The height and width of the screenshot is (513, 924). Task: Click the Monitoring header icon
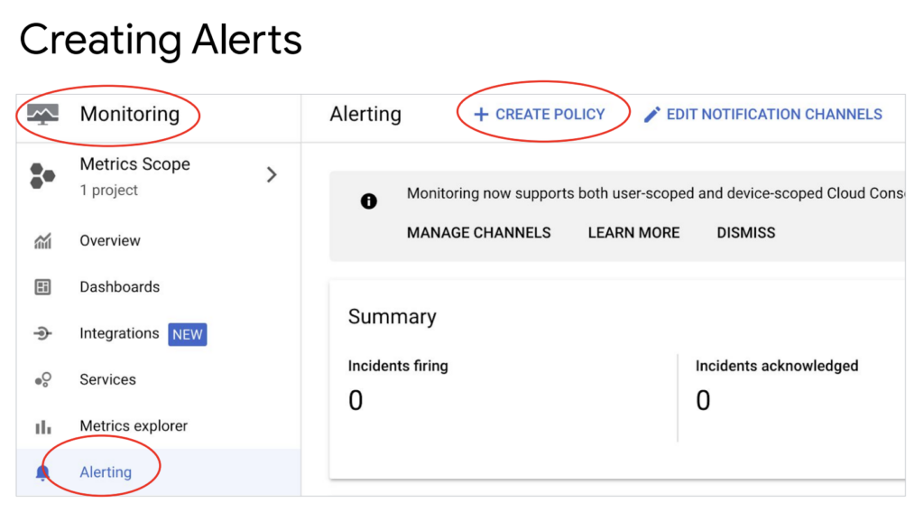coord(43,114)
